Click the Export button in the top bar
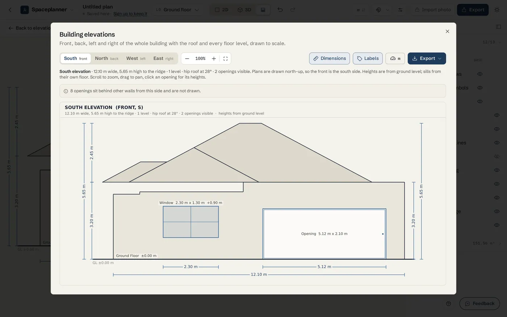Screen dimensions: 507x317 click(x=473, y=10)
